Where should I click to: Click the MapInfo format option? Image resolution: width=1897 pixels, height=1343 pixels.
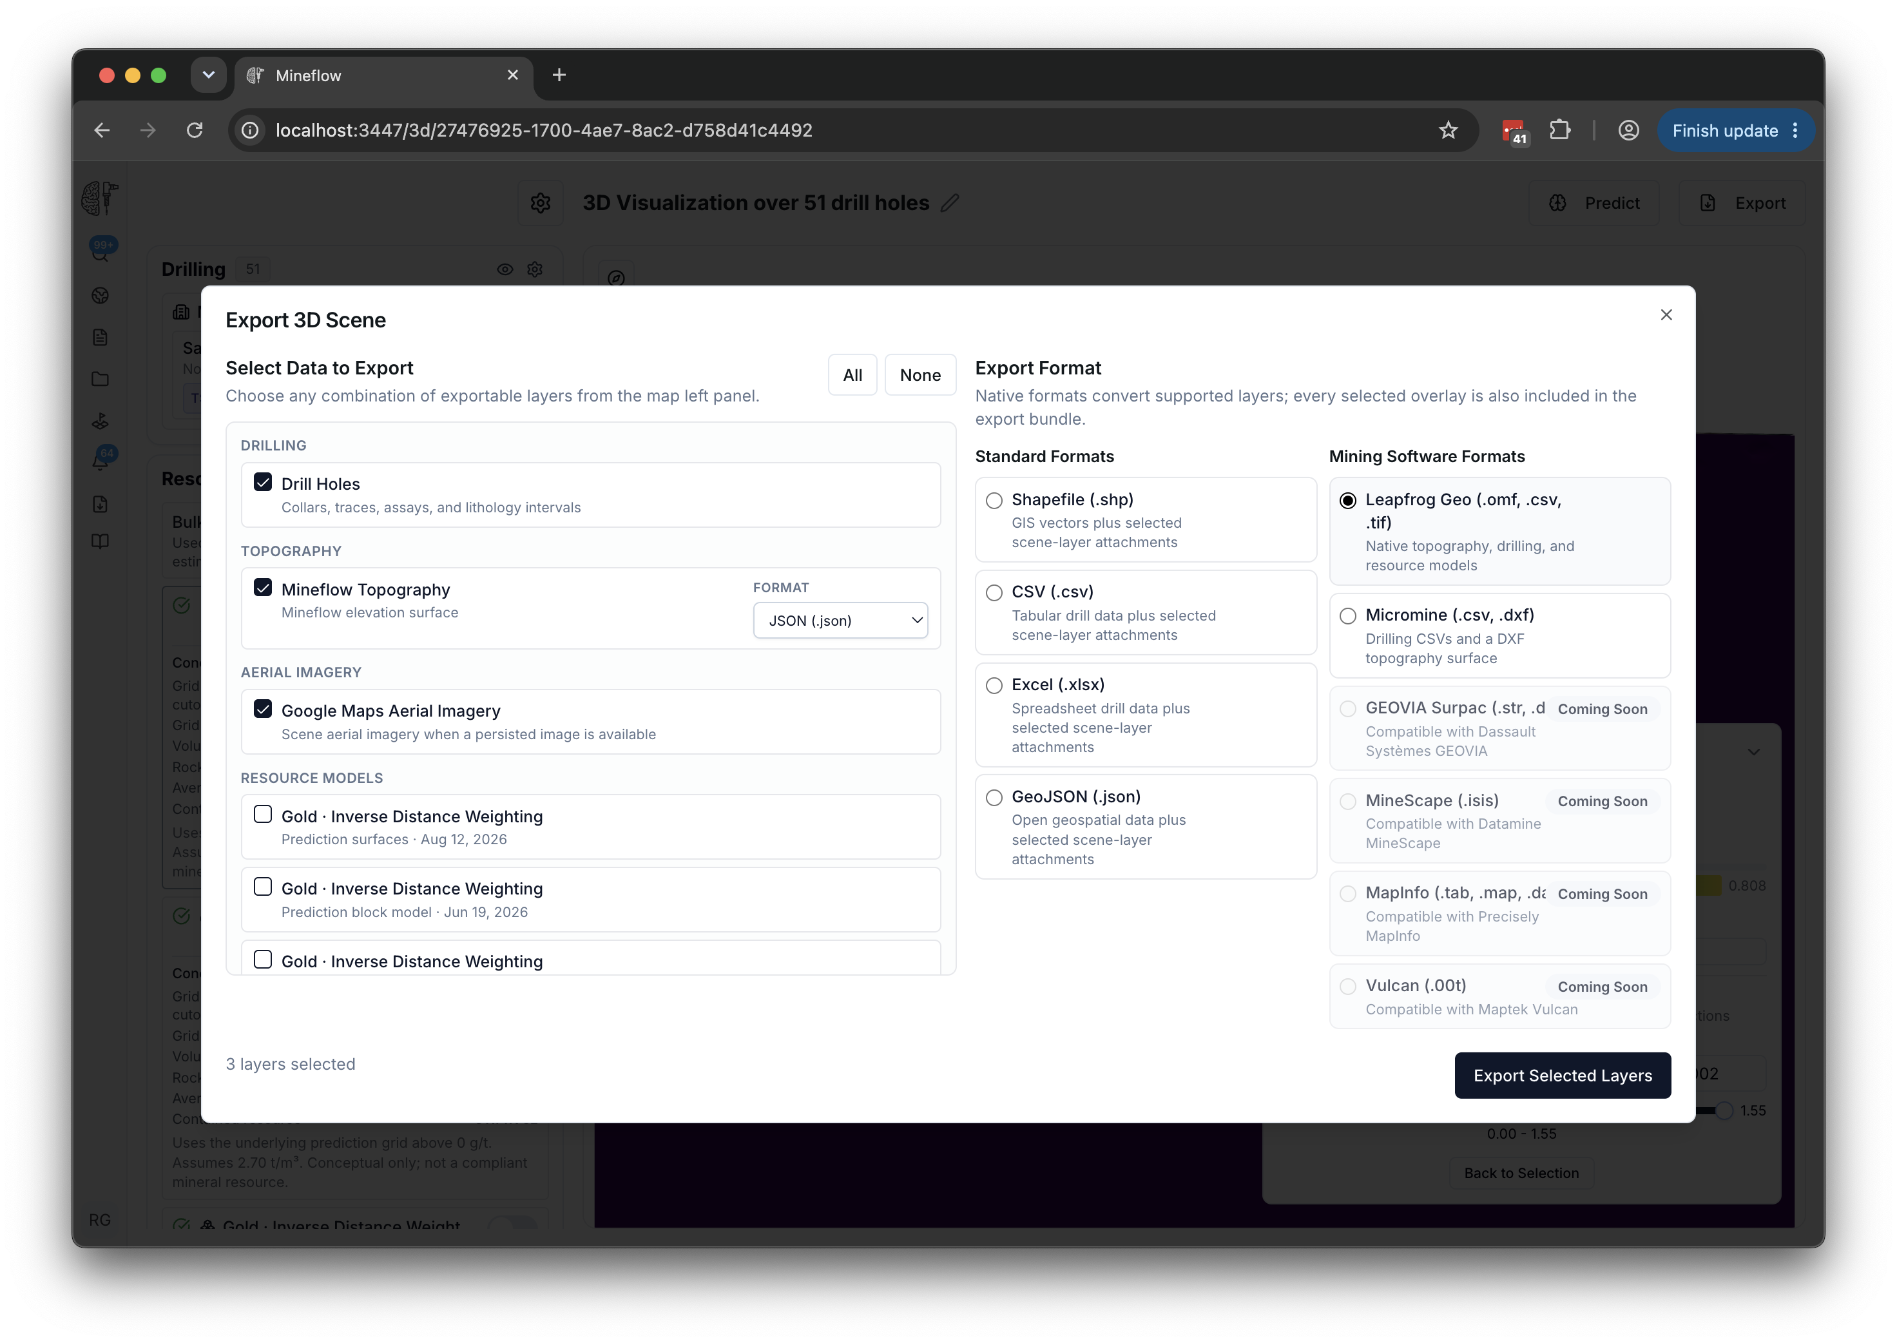[x=1499, y=914]
